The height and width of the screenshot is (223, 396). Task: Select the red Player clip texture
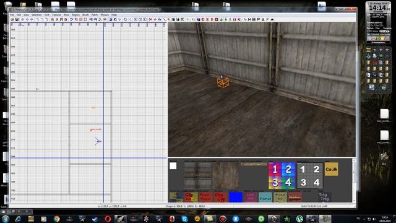pos(206,197)
